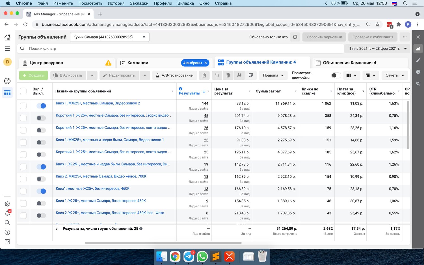Click the green Создать button

[33, 75]
